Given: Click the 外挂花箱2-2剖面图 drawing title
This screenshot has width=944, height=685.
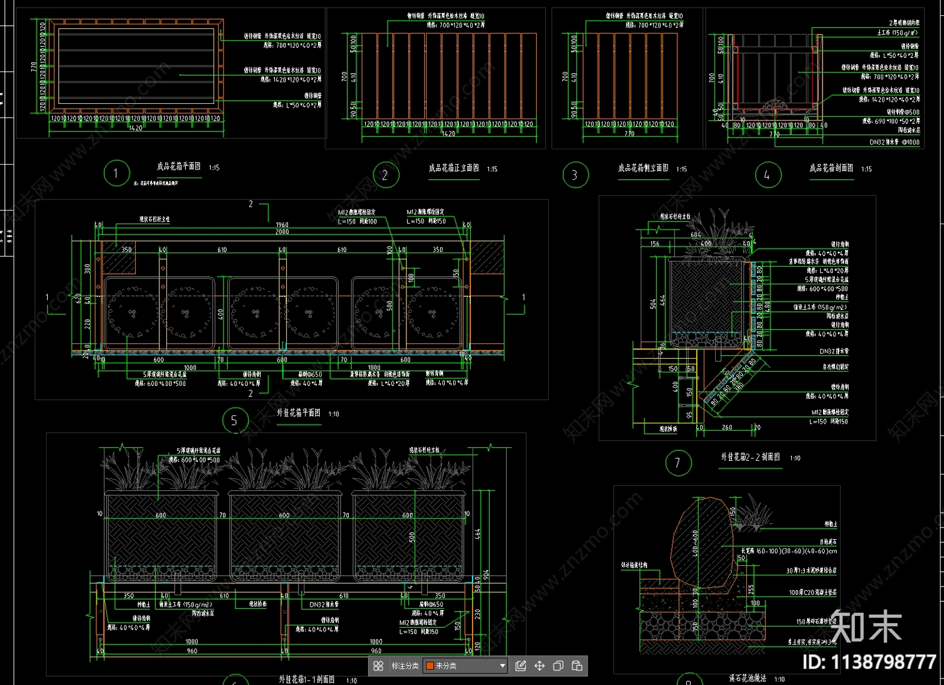Looking at the screenshot, I should tap(750, 457).
